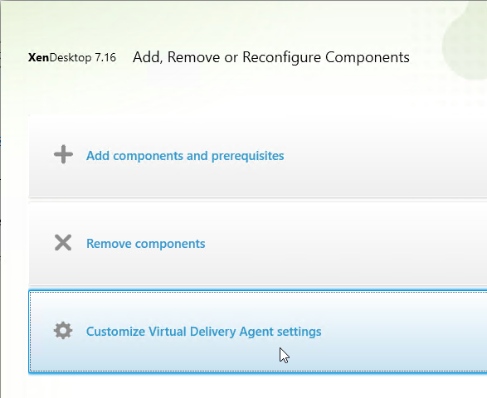Viewport: 487px width, 398px height.
Task: Click the green decorative circle in header
Action: click(465, 40)
